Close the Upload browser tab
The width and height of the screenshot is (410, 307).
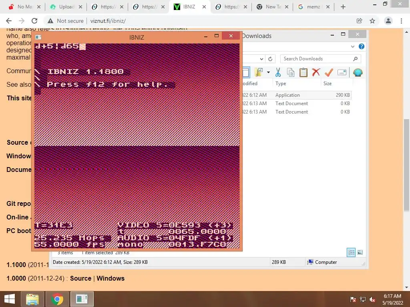pos(80,7)
